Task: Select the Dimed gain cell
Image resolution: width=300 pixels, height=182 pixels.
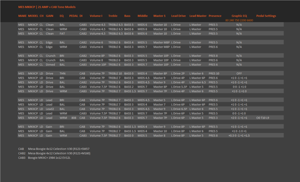Action: [x=50, y=65]
